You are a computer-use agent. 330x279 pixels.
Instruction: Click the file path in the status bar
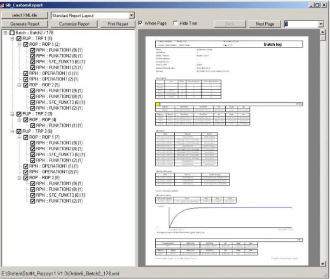tap(60, 274)
